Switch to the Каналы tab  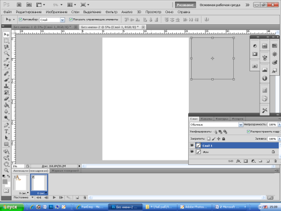(x=207, y=119)
